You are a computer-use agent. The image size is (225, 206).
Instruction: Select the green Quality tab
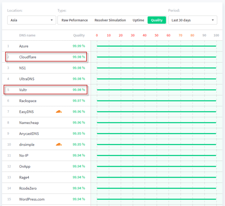click(157, 20)
